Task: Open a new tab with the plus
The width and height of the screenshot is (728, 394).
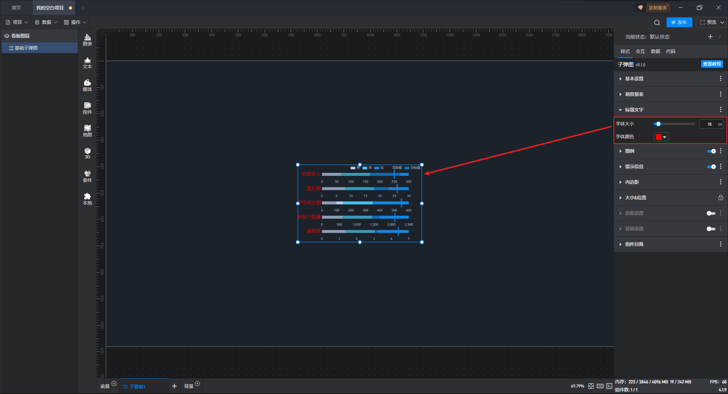Action: click(83, 8)
